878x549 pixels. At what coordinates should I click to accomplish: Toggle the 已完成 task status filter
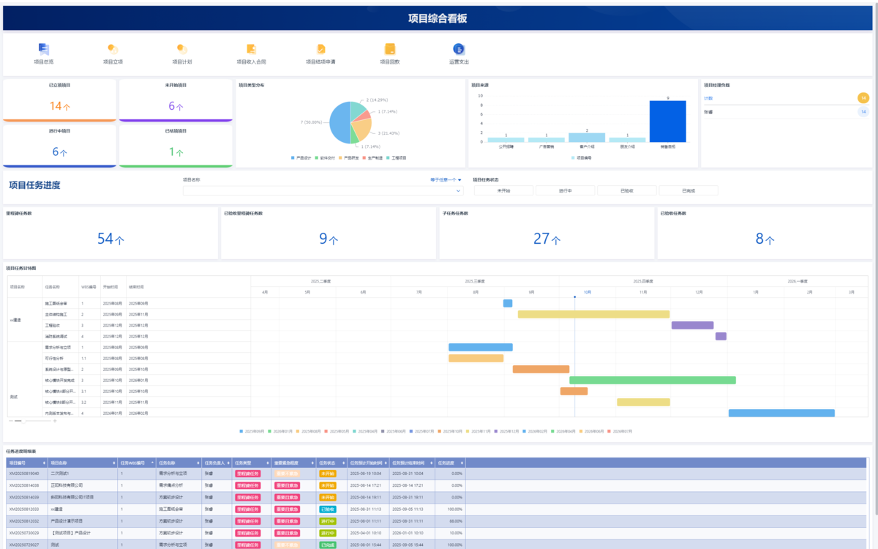point(688,190)
